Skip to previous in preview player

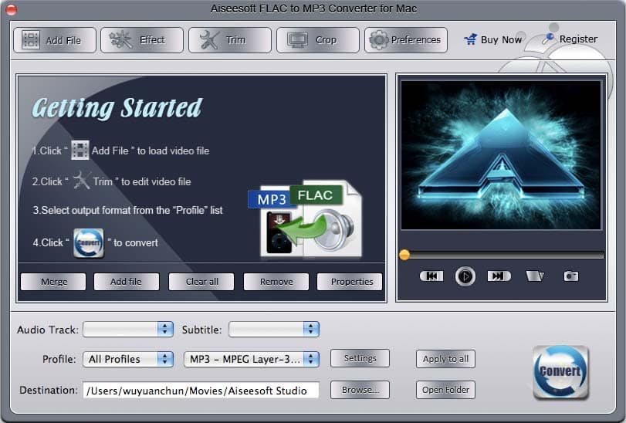pyautogui.click(x=431, y=276)
